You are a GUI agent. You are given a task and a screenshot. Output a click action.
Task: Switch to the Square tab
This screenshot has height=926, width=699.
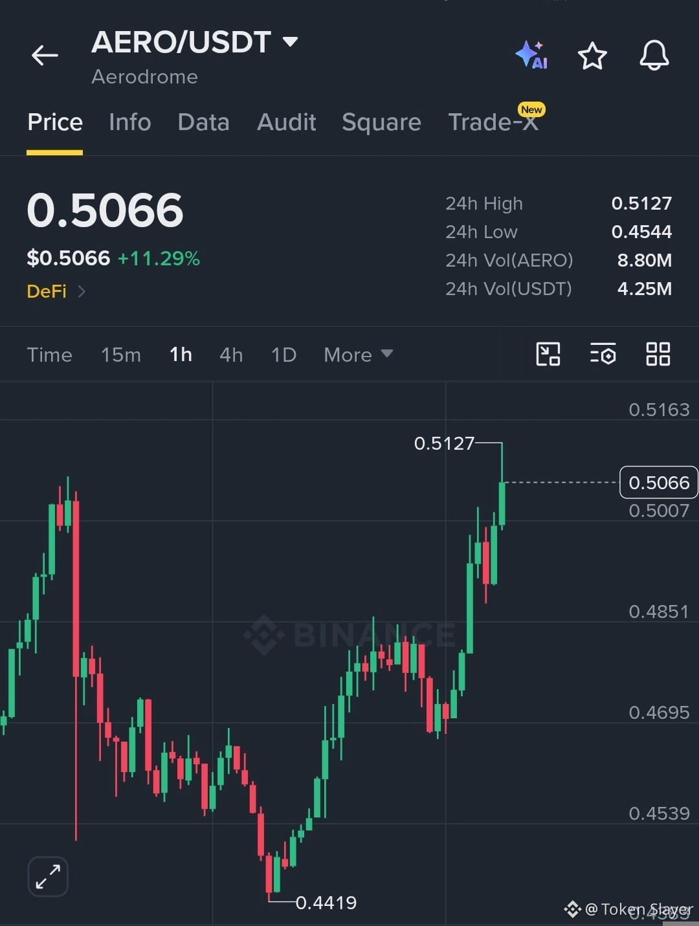pyautogui.click(x=381, y=122)
